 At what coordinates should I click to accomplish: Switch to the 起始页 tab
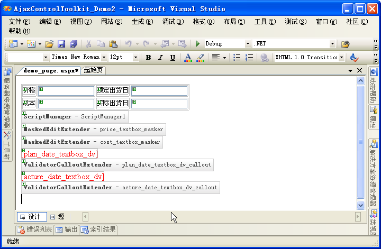(x=93, y=70)
